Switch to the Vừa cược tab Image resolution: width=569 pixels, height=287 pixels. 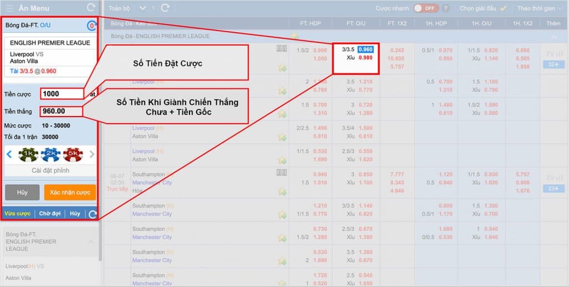17,214
